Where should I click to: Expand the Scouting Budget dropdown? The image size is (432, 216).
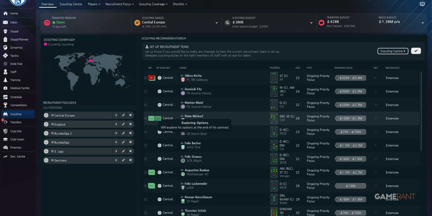coord(311,23)
